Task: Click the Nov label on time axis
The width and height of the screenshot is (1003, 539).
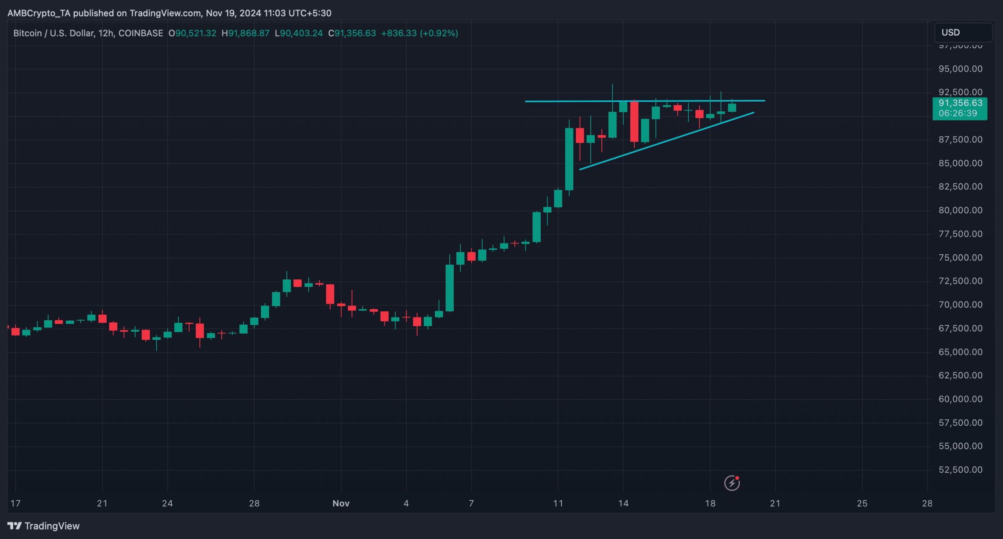Action: point(341,503)
